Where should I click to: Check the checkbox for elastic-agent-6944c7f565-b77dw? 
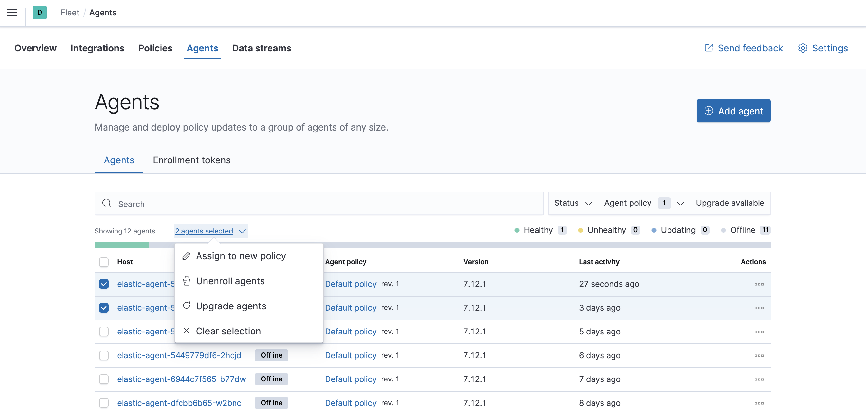click(104, 379)
